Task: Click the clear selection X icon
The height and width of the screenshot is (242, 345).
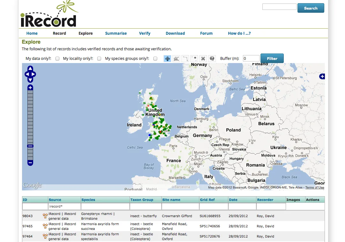Action: tap(203, 59)
